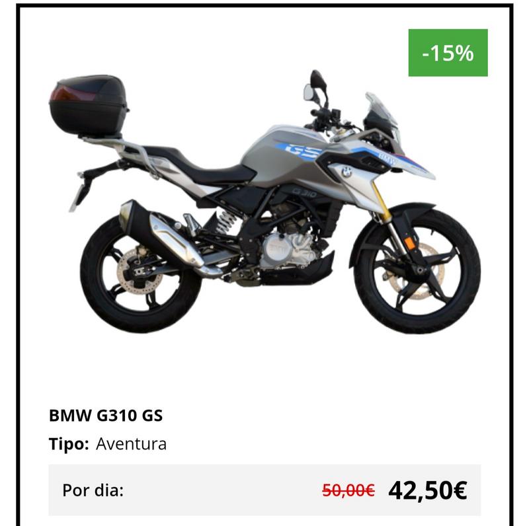
Task: Click the green -15% discount badge
Action: (x=448, y=53)
